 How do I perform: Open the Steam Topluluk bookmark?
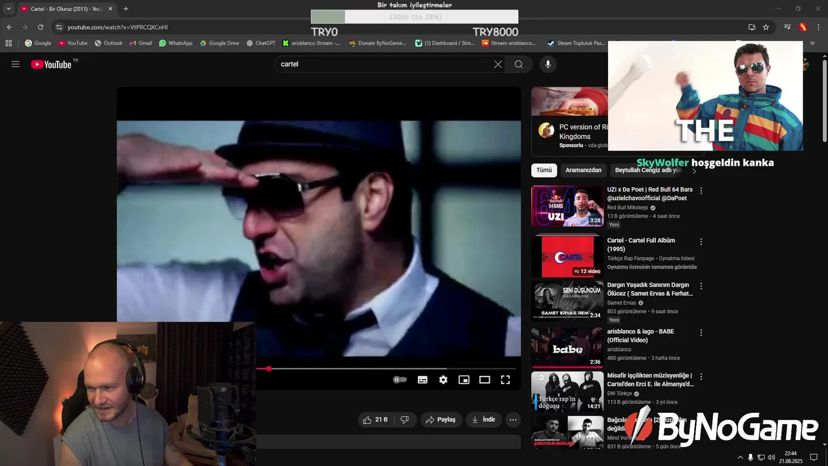click(576, 43)
